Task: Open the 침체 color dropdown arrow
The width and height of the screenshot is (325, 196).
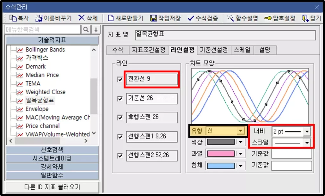Action: [x=241, y=166]
